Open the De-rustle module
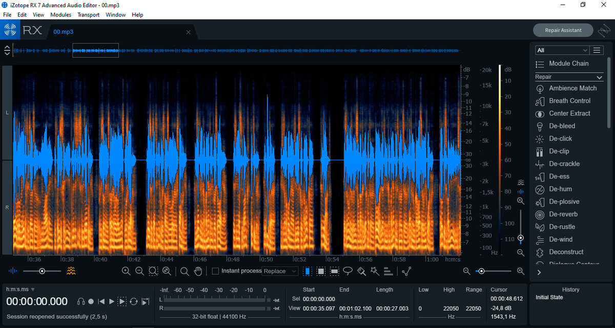 click(556, 227)
